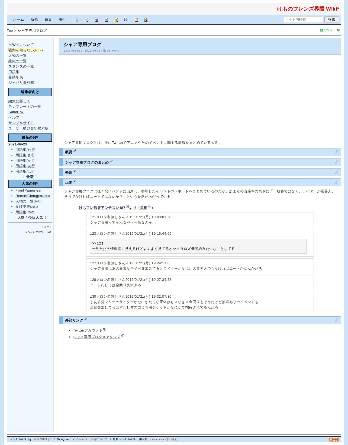Open けもフレ信者アンチスレ187 link

pos(102,208)
